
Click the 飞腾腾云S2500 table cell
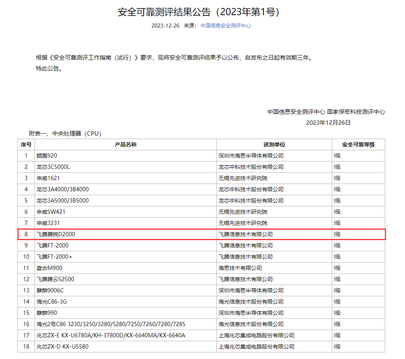(55, 279)
